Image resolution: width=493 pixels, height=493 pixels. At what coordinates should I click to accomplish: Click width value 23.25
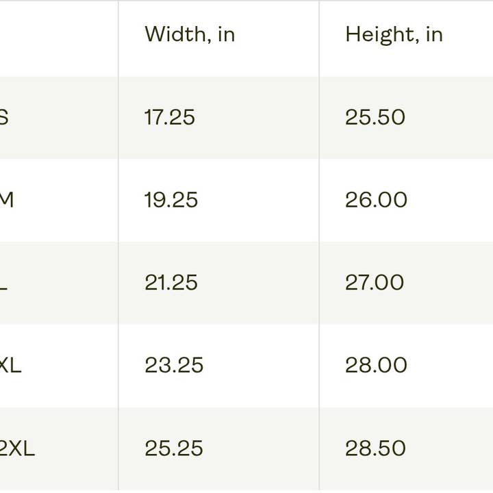pos(174,365)
